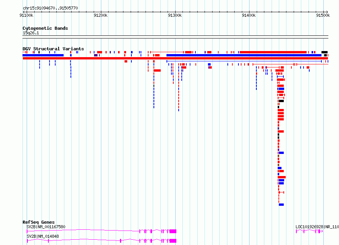The image size is (339, 245).
Task: Select the SV2B NM_001167580 transcript glyph
Action: 102,231
